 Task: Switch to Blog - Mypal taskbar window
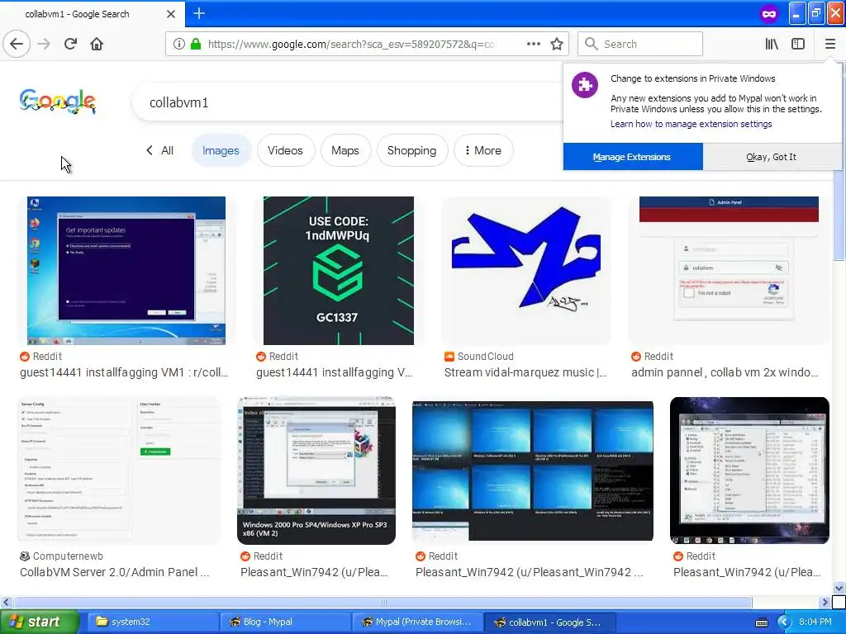click(x=284, y=622)
